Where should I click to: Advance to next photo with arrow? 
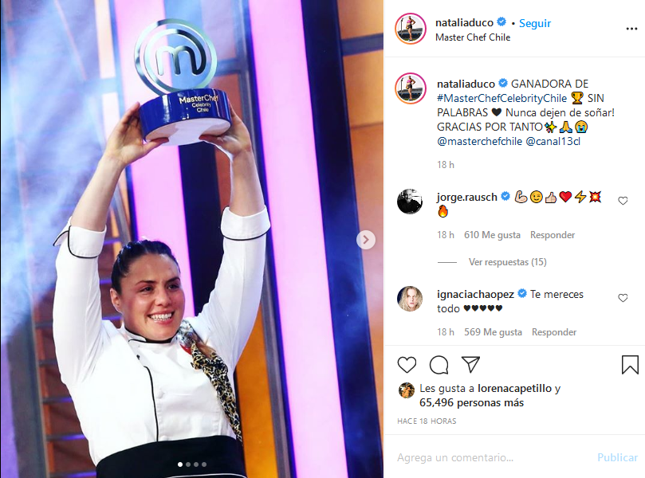(366, 240)
